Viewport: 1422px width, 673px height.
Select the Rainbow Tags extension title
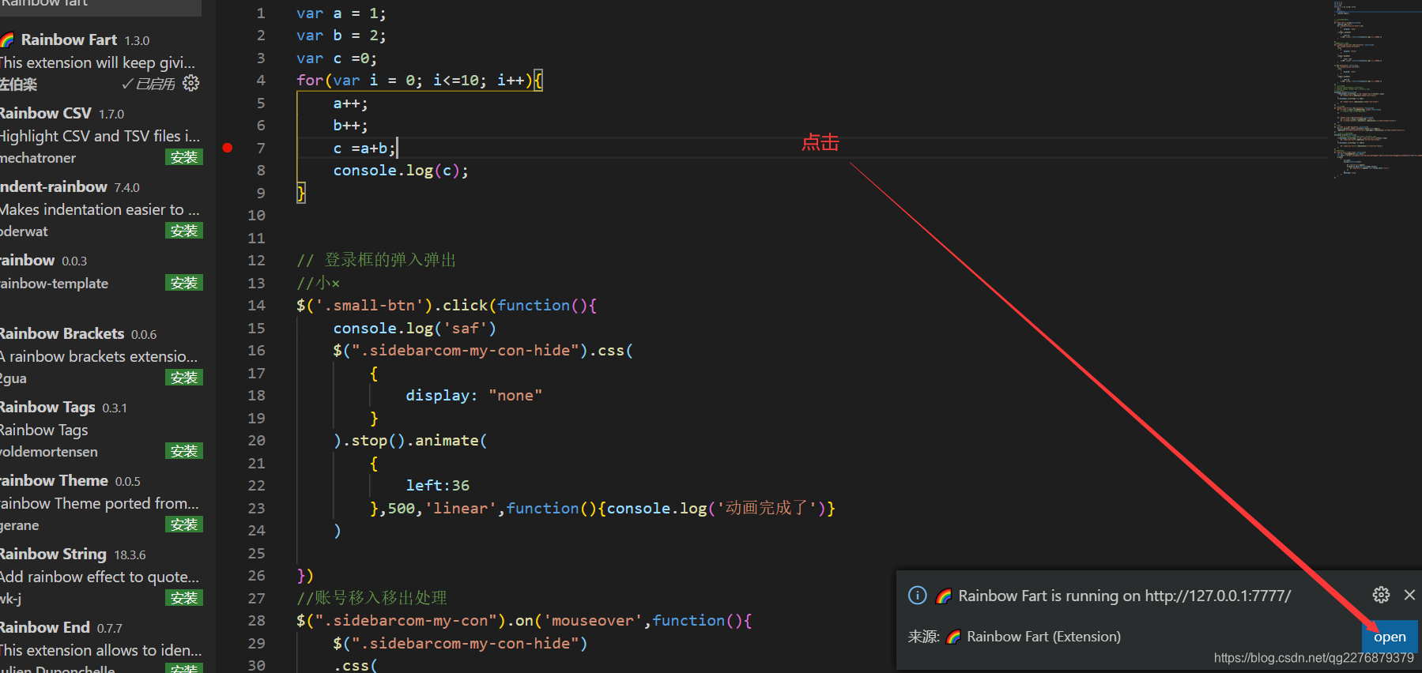coord(47,407)
